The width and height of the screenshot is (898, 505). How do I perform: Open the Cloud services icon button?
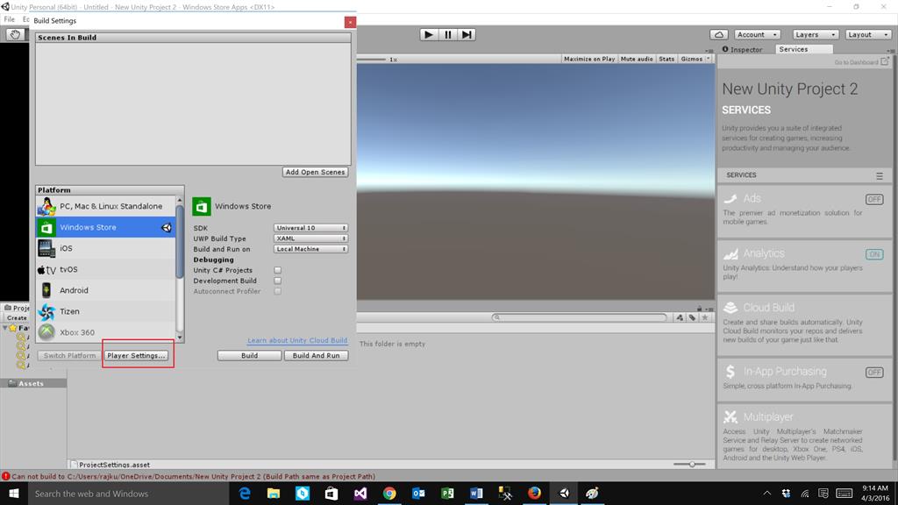coord(719,34)
